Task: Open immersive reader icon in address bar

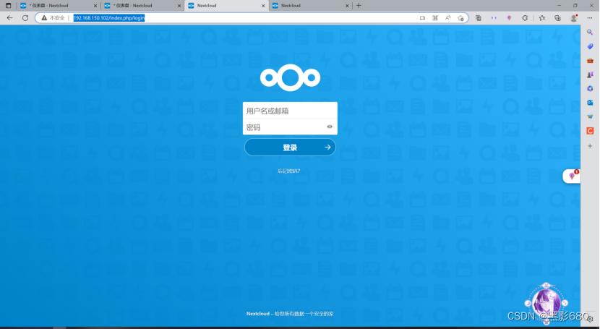Action: click(422, 18)
